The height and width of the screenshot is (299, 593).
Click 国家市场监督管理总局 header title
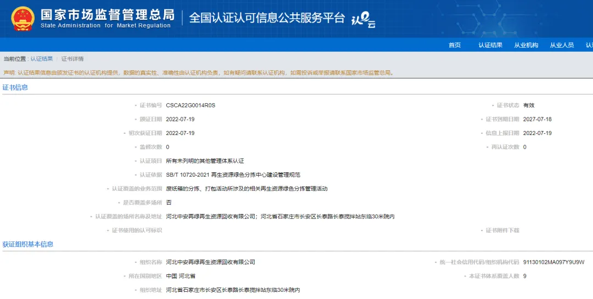(x=108, y=14)
